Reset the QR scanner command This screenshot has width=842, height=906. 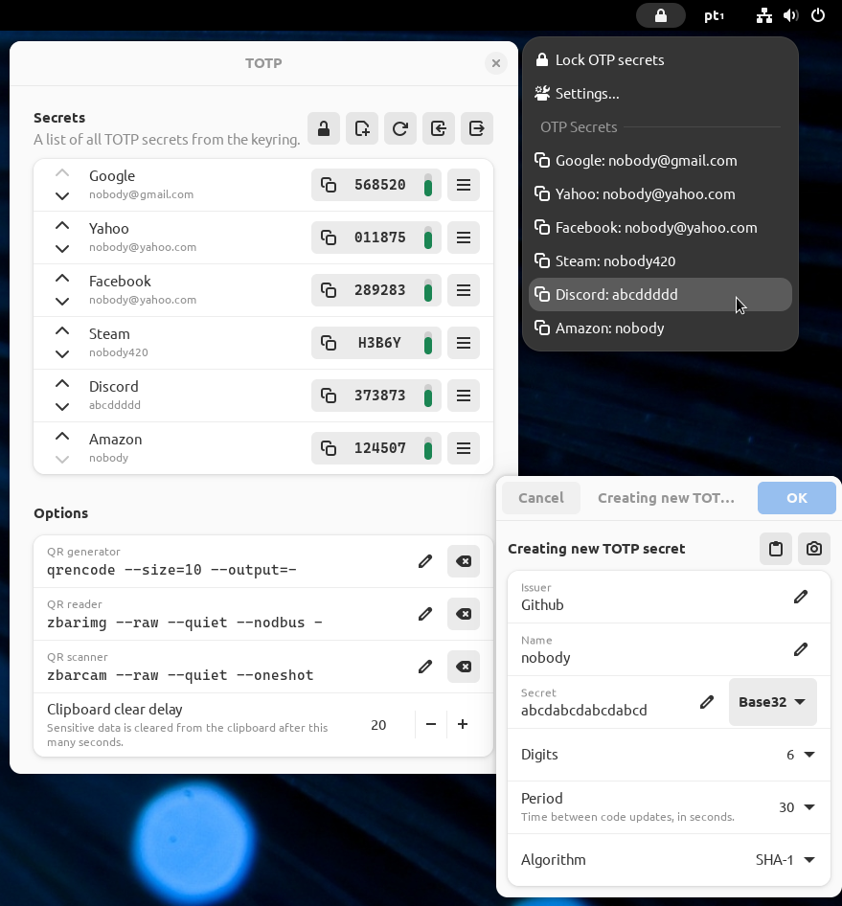click(x=464, y=667)
